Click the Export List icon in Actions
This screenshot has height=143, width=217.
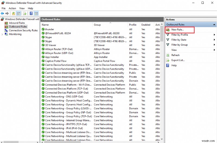168,60
